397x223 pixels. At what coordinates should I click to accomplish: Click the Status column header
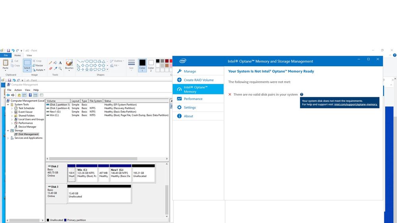click(136, 101)
